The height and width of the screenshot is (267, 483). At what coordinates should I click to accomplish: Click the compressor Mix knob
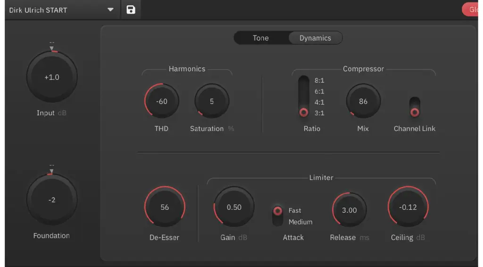tap(363, 101)
